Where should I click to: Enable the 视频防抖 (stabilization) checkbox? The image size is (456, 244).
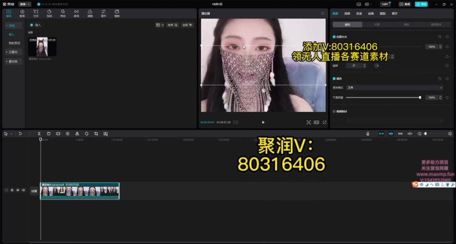click(334, 111)
